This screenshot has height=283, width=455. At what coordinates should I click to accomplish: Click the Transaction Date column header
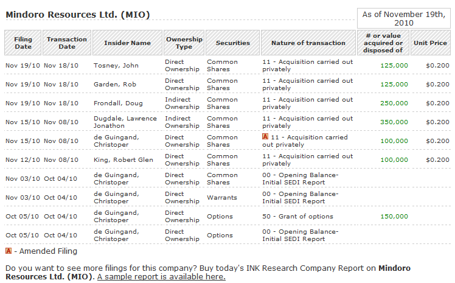[67, 43]
